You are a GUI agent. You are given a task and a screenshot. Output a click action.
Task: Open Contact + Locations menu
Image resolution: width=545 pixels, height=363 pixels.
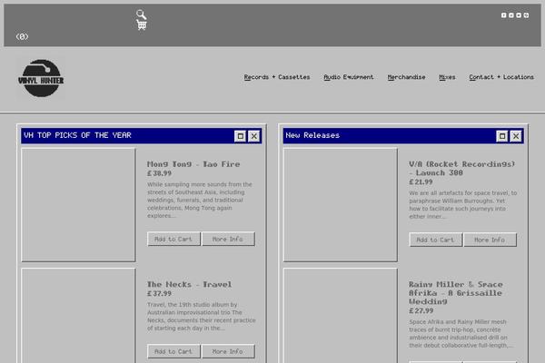(501, 77)
